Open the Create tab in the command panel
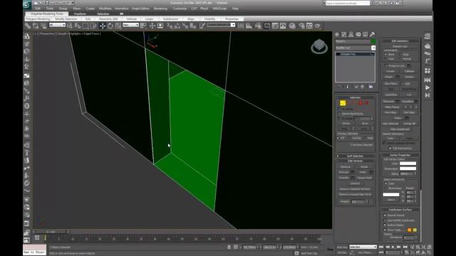This screenshot has width=456, height=256. click(337, 34)
